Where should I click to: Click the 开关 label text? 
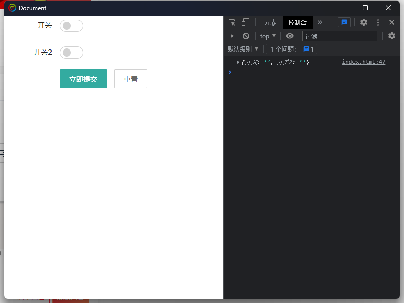click(x=45, y=25)
